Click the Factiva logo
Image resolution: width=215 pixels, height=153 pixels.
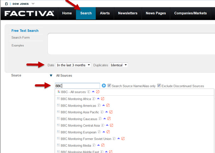[x=29, y=14]
